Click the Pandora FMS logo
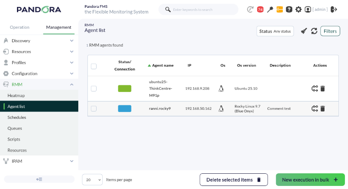Screen dimensions: 348x189 coord(39,10)
